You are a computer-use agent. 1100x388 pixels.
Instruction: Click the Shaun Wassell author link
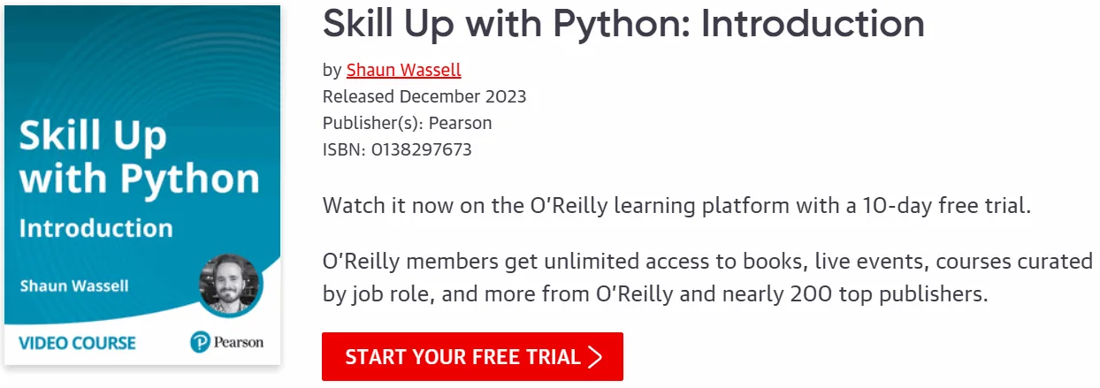click(403, 70)
